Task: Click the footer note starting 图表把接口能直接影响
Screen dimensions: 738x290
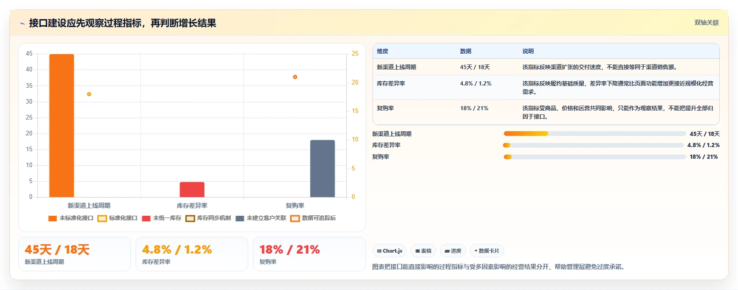Action: 499,267
